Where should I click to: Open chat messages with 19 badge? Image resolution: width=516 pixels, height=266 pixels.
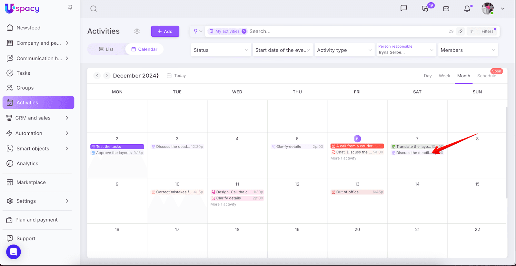[x=425, y=9]
